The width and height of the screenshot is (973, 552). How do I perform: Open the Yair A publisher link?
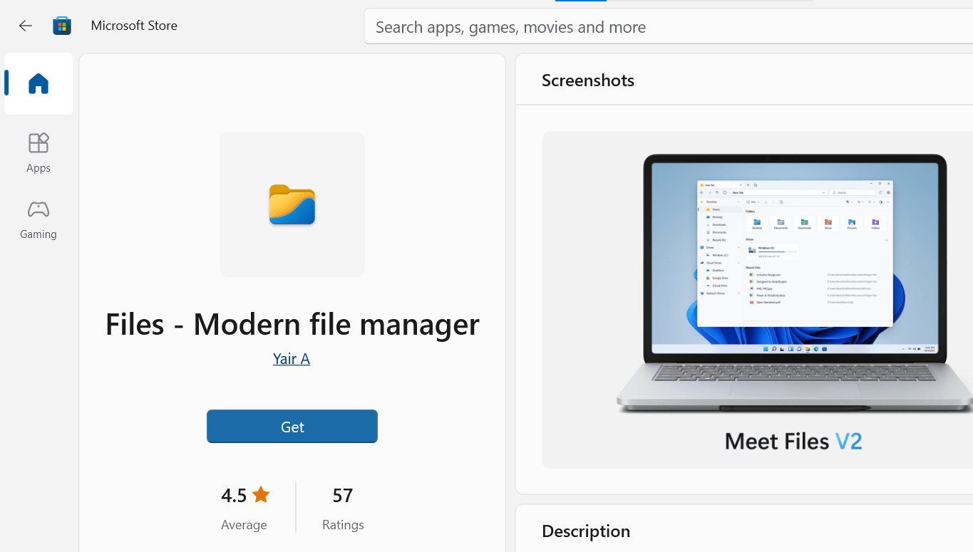(x=292, y=358)
